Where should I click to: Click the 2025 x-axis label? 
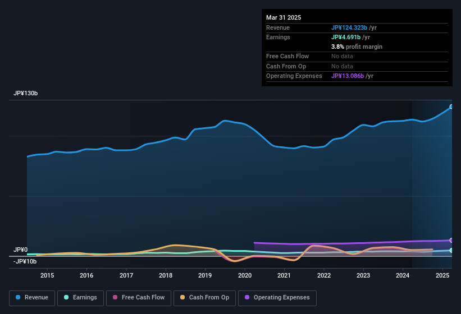(x=442, y=275)
